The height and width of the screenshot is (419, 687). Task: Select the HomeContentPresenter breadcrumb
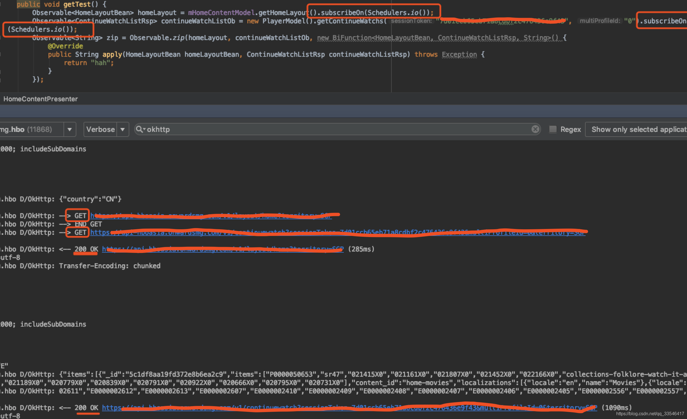40,99
